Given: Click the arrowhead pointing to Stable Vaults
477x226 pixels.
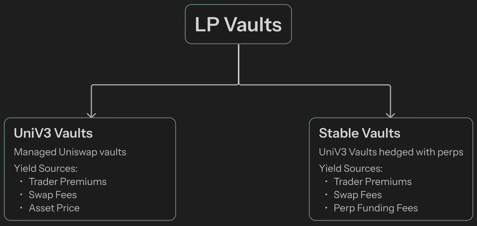Looking at the screenshot, I should click(391, 115).
